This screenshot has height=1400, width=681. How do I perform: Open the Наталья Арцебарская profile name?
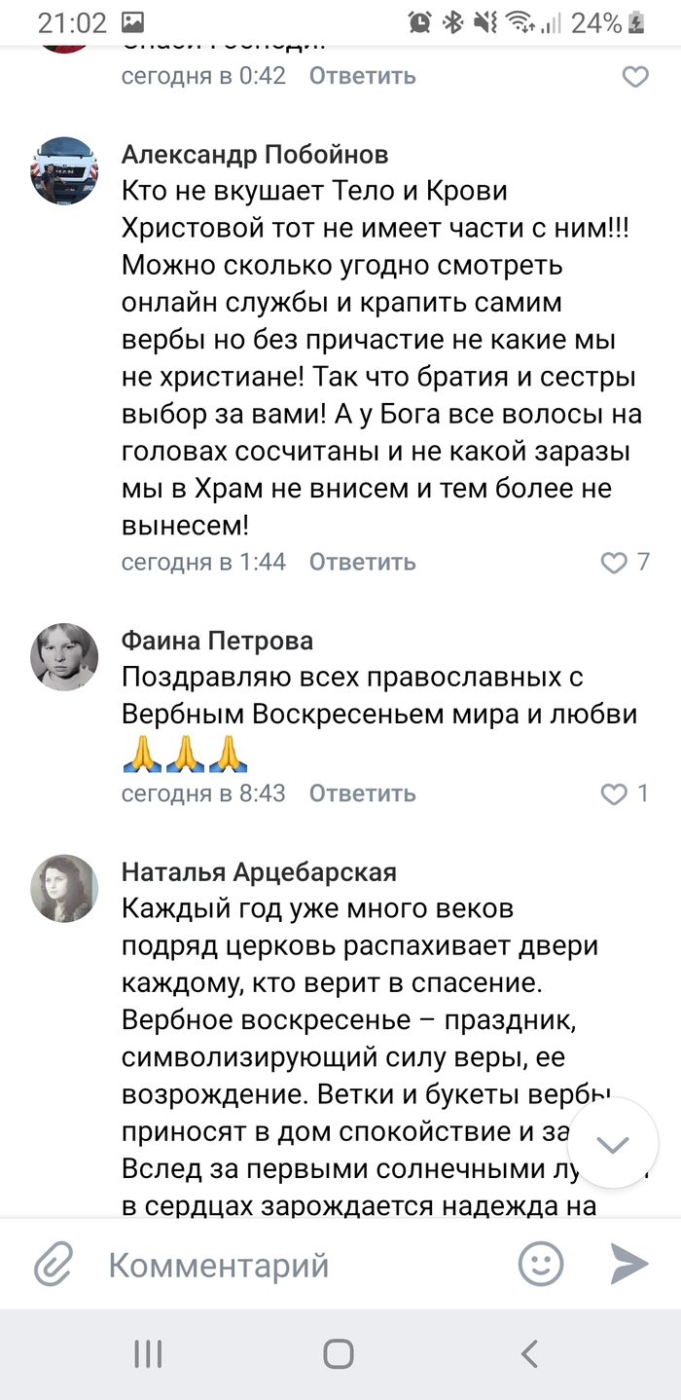point(259,871)
